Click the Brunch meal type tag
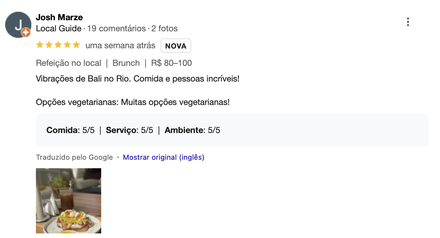440x238 pixels. pyautogui.click(x=126, y=63)
